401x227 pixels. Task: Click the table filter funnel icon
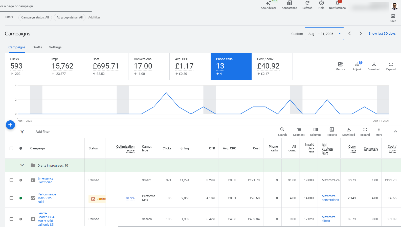[x=22, y=131]
